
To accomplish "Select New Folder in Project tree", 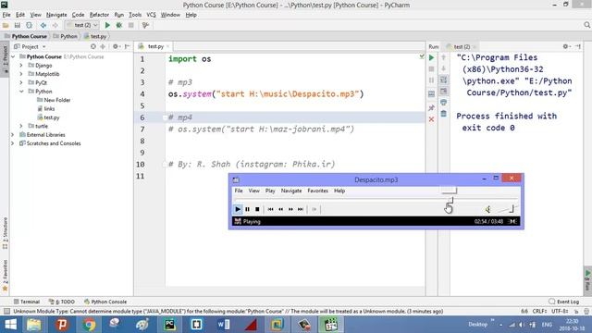I will (54, 100).
